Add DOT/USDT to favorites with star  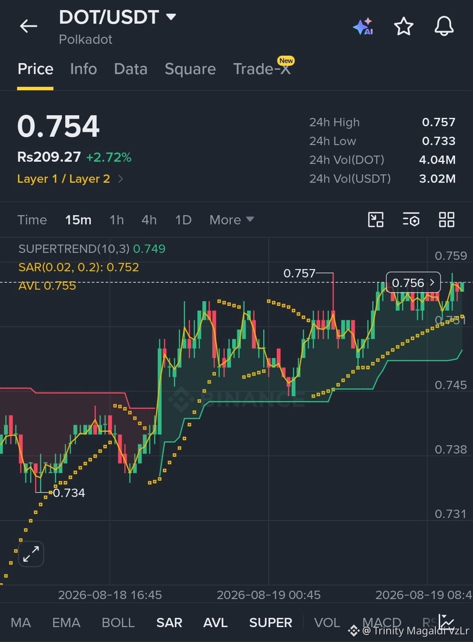(404, 26)
